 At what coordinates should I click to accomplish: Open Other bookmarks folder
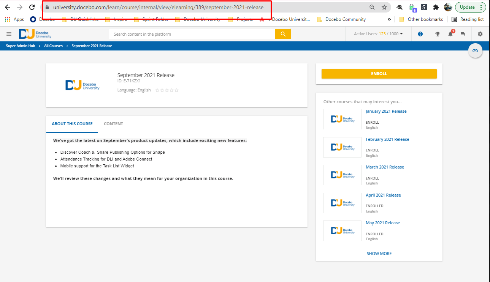coord(421,19)
